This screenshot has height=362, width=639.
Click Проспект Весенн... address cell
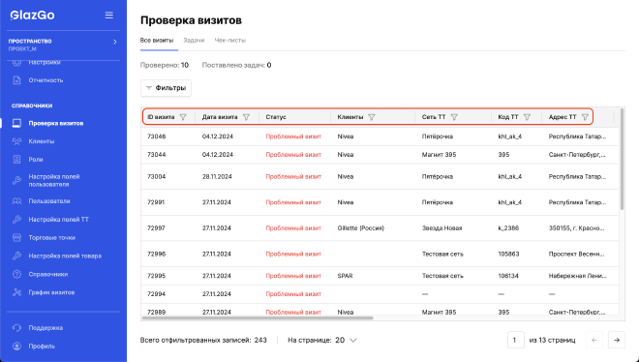coord(577,255)
